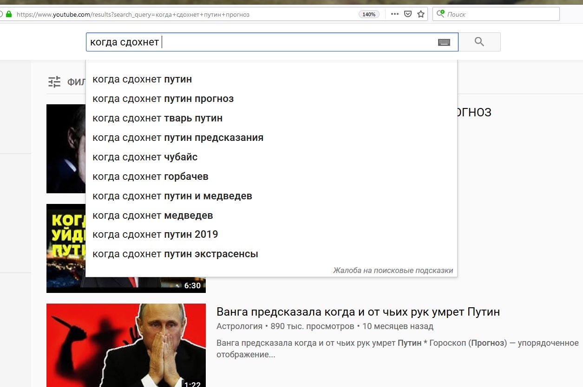Choose suggestion "когда сдохнет путин предсказания"
The image size is (583, 387).
point(271,138)
